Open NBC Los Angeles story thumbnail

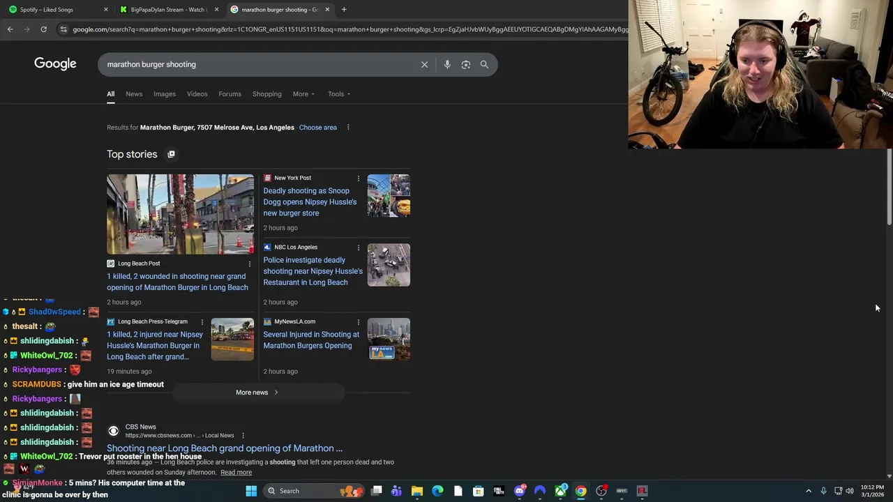point(389,265)
